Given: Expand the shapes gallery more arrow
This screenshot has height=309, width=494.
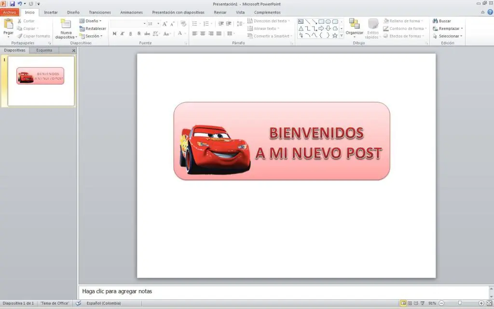Looking at the screenshot, I should [x=341, y=36].
